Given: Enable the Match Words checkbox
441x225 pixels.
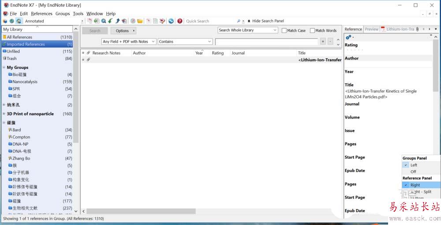Looking at the screenshot, I should (312, 30).
